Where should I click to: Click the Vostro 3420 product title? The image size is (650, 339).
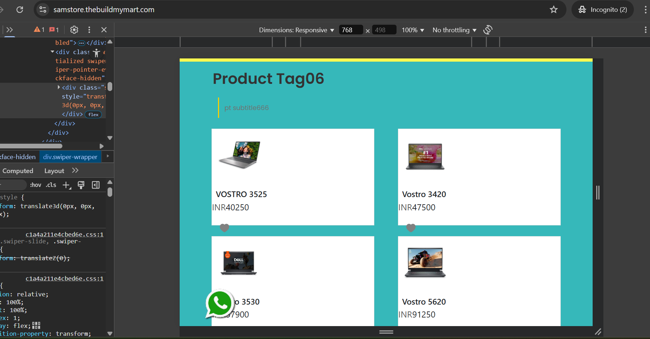[424, 194]
